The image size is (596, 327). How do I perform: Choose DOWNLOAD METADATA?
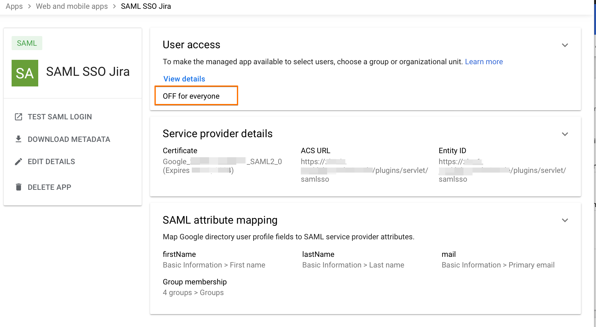click(x=69, y=139)
